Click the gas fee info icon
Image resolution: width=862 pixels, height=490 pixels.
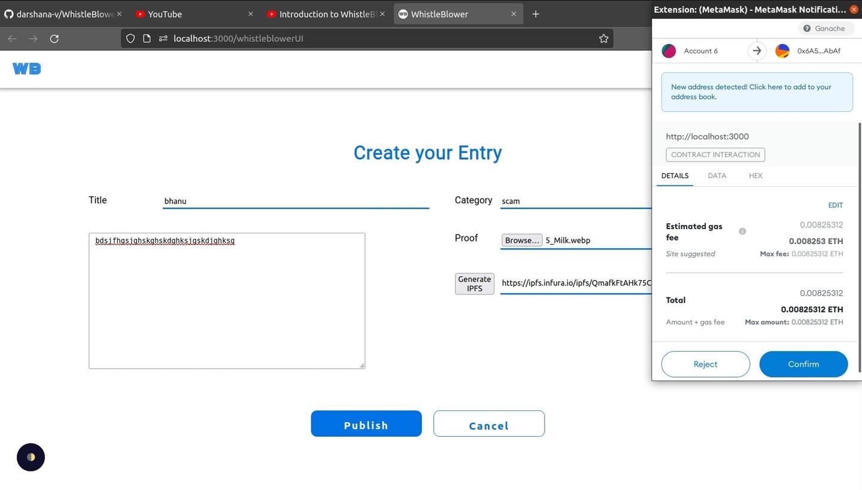742,231
